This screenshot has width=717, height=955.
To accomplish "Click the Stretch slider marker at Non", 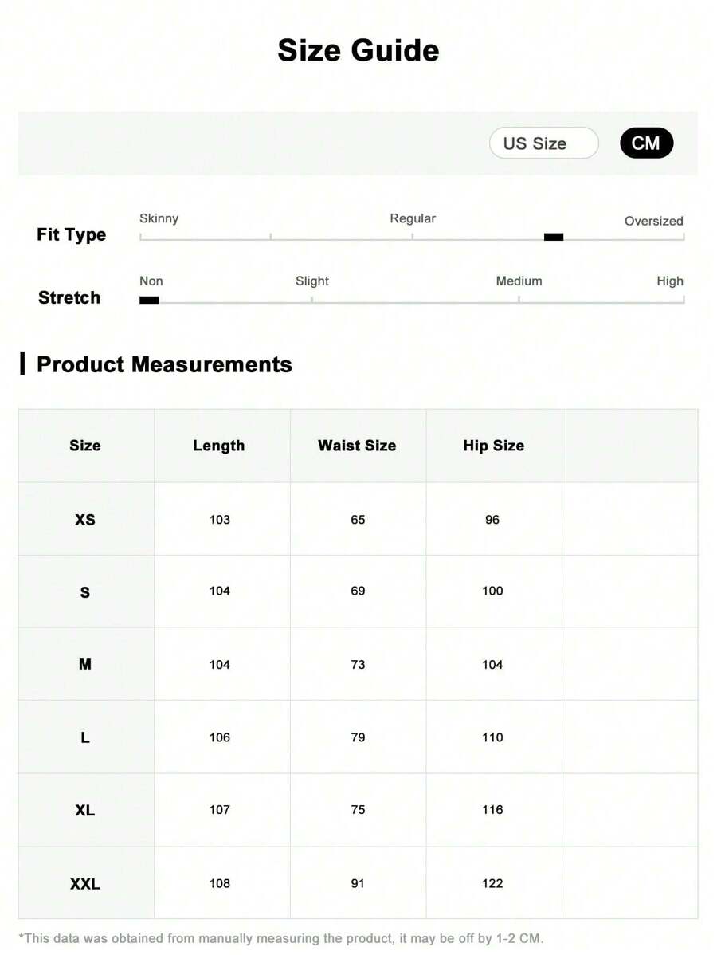I will click(149, 300).
